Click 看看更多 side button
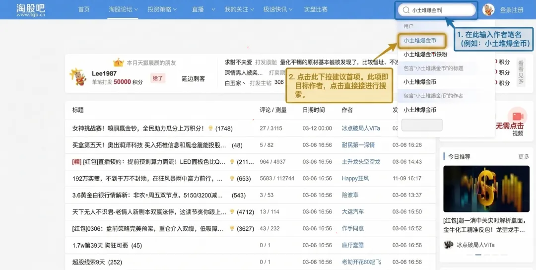The image size is (536, 270). coord(521,72)
